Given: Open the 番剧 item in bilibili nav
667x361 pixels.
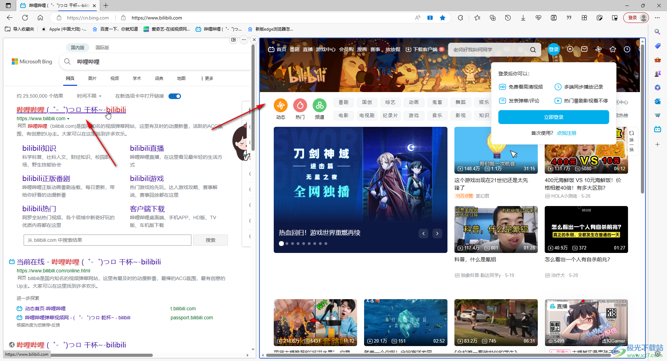Looking at the screenshot, I should click(295, 49).
